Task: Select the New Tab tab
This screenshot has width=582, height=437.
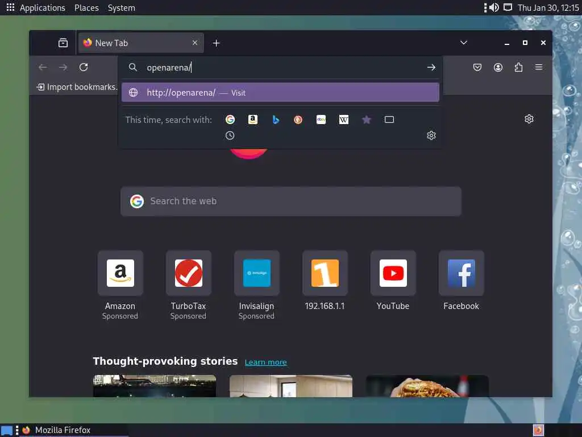Action: (x=141, y=43)
